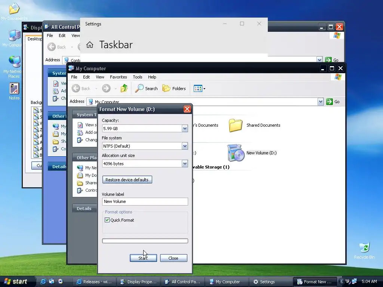Click Home icon in Settings window

click(x=90, y=45)
